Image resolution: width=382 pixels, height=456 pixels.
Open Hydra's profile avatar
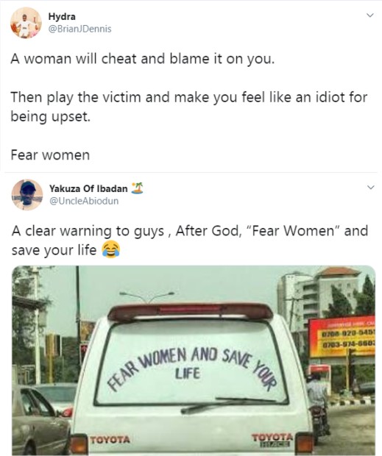[26, 23]
